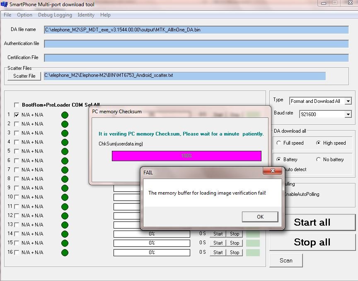Check port 2 N/A + N/A checkbox
The height and width of the screenshot is (281, 358).
[17, 124]
